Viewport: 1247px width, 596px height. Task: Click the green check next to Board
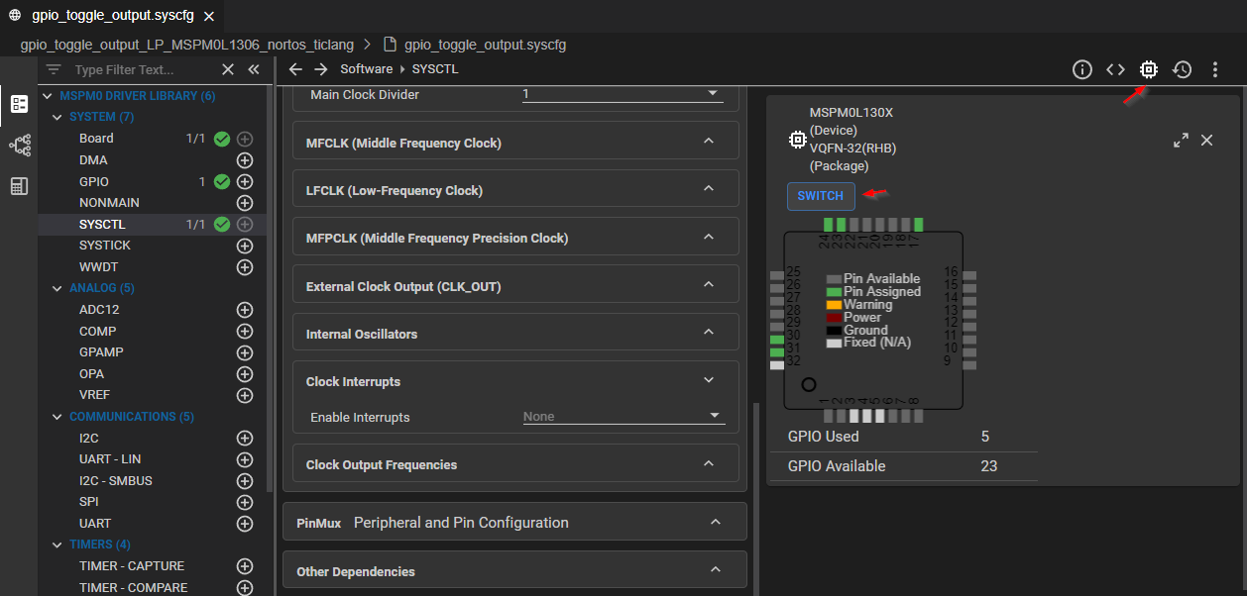pyautogui.click(x=222, y=139)
